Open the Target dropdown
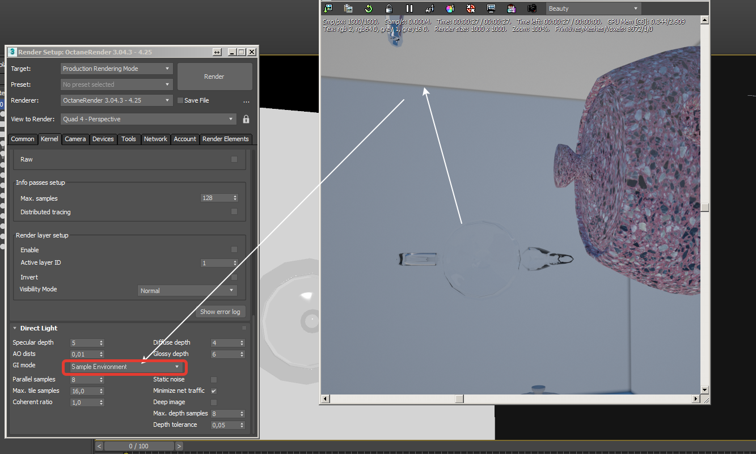The width and height of the screenshot is (756, 454). 116,69
